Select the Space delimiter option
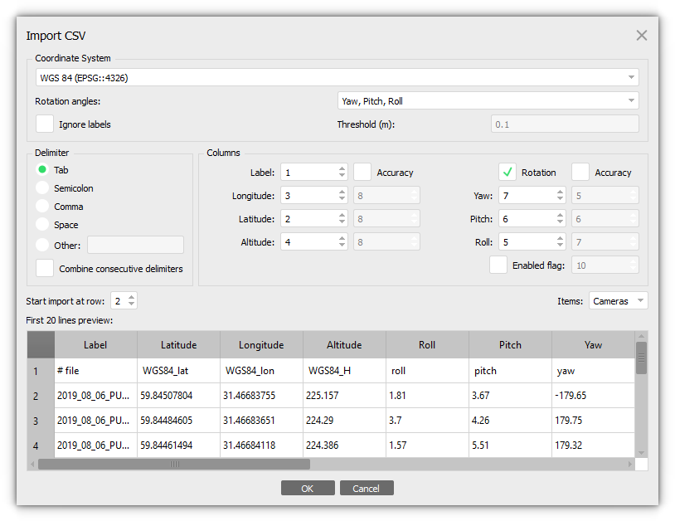The height and width of the screenshot is (521, 675). (x=42, y=224)
